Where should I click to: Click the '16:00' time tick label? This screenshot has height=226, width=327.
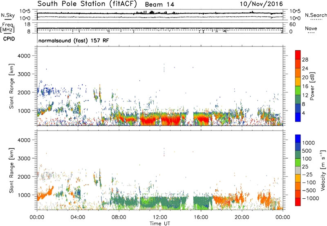201,217
